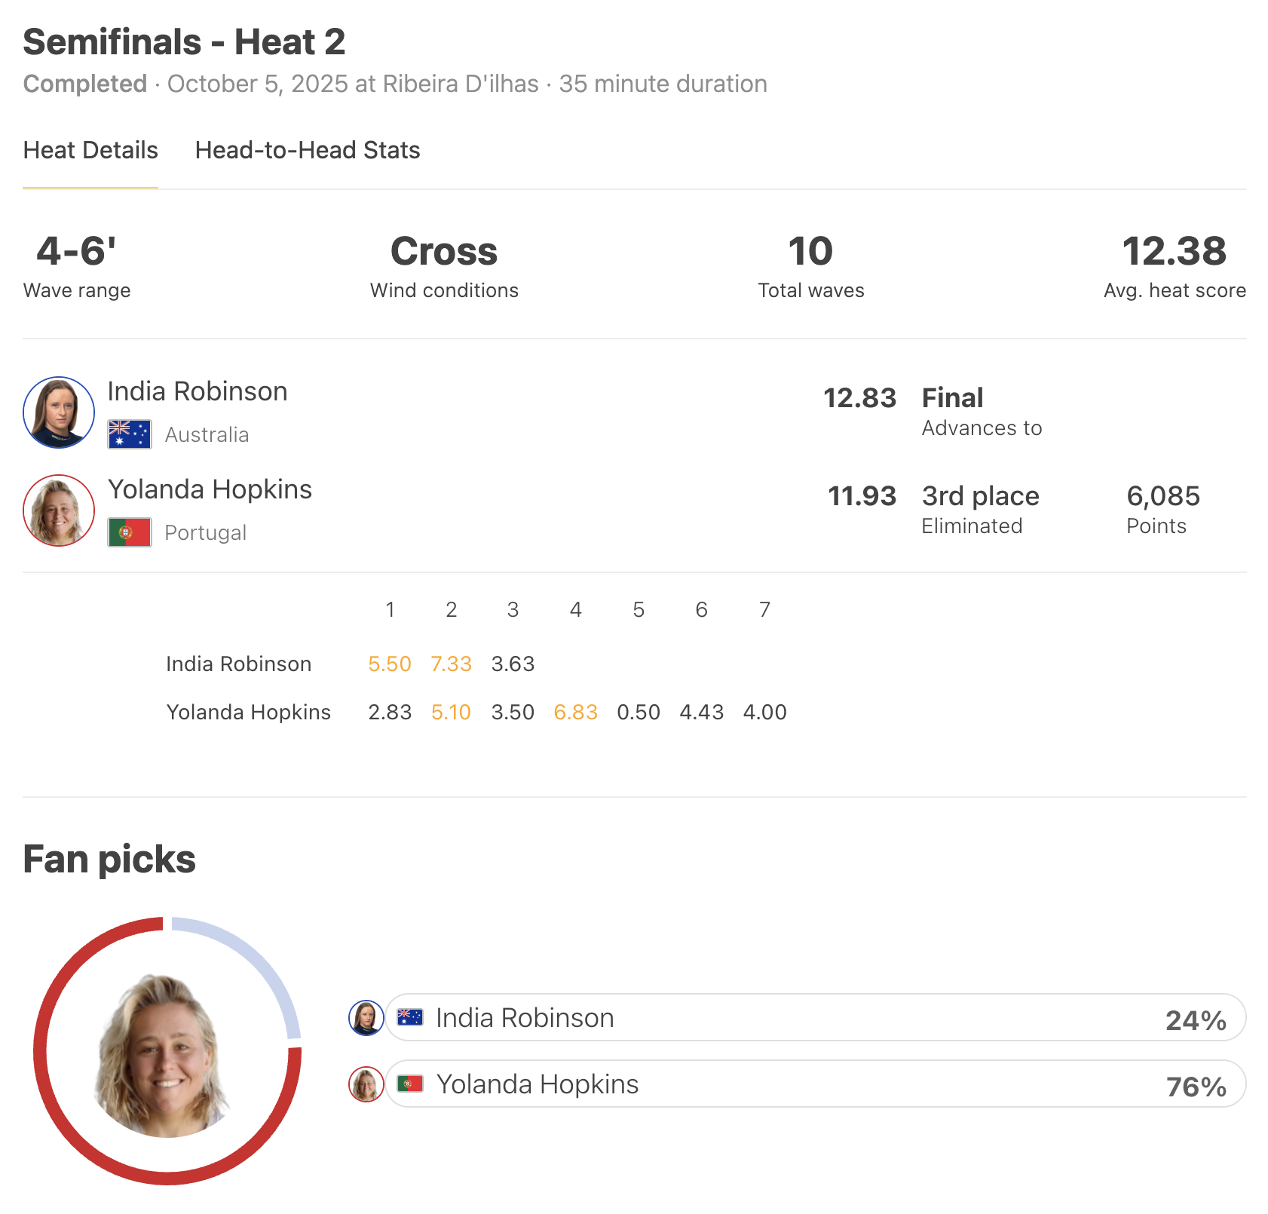Select the Heat Details tab

[x=90, y=150]
